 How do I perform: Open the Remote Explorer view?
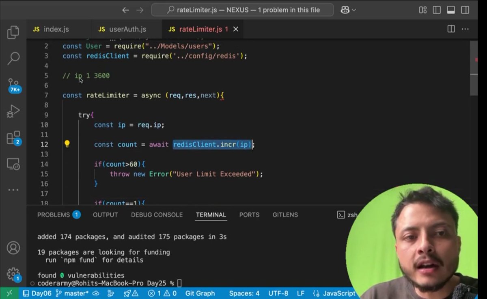(13, 164)
